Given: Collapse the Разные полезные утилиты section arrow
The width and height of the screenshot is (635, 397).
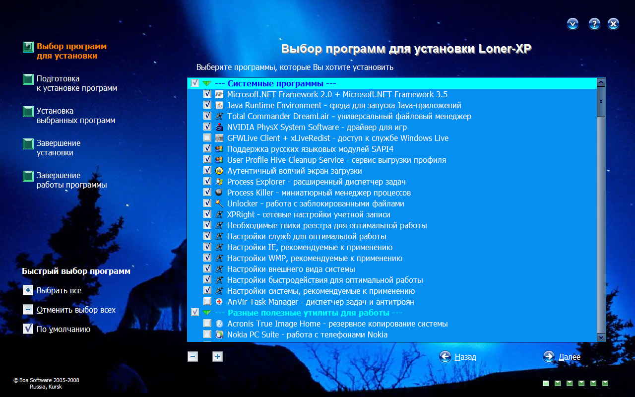Looking at the screenshot, I should (x=207, y=313).
